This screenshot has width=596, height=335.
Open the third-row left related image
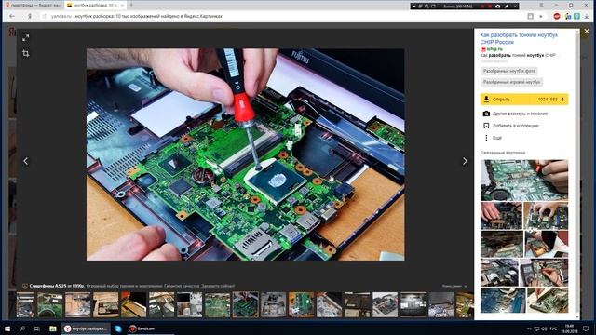502,244
